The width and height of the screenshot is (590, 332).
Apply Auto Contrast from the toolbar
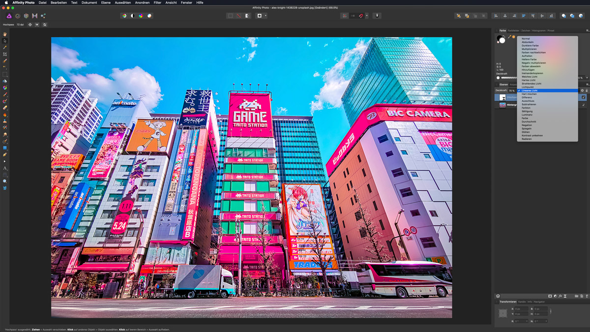pos(133,16)
